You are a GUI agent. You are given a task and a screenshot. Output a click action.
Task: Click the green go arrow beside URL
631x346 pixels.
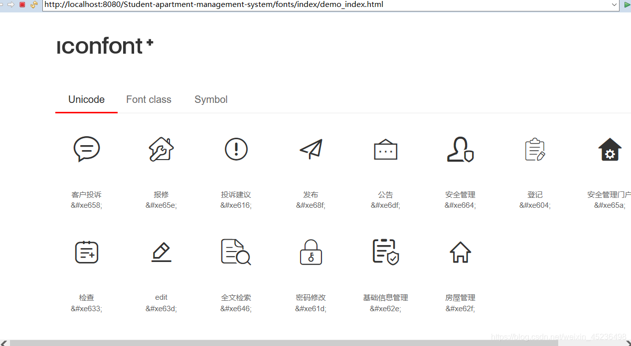tap(627, 4)
